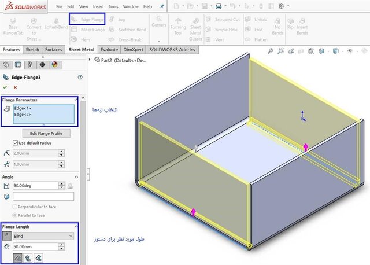This screenshot has width=370, height=265.
Task: Select the Lofted-Bend tool
Action: (x=56, y=24)
